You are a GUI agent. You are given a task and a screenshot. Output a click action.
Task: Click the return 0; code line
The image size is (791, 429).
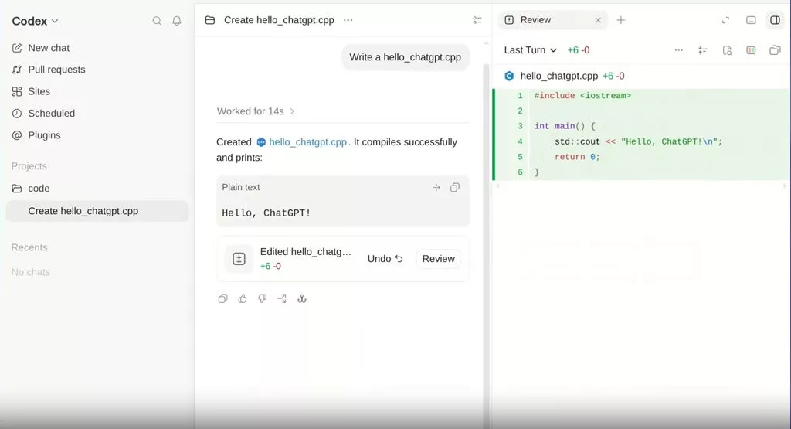point(577,157)
